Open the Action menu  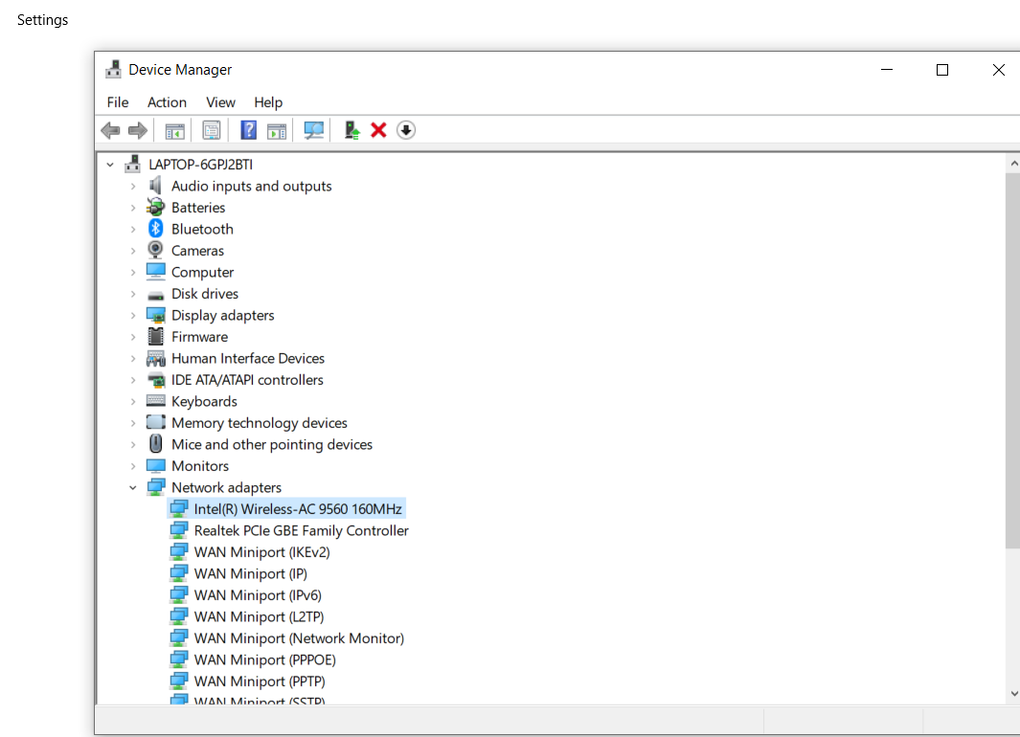(x=167, y=101)
